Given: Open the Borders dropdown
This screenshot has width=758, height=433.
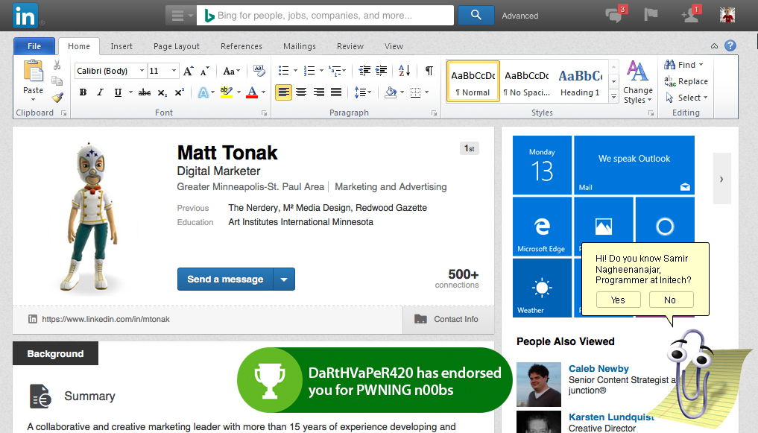Looking at the screenshot, I should pyautogui.click(x=427, y=92).
